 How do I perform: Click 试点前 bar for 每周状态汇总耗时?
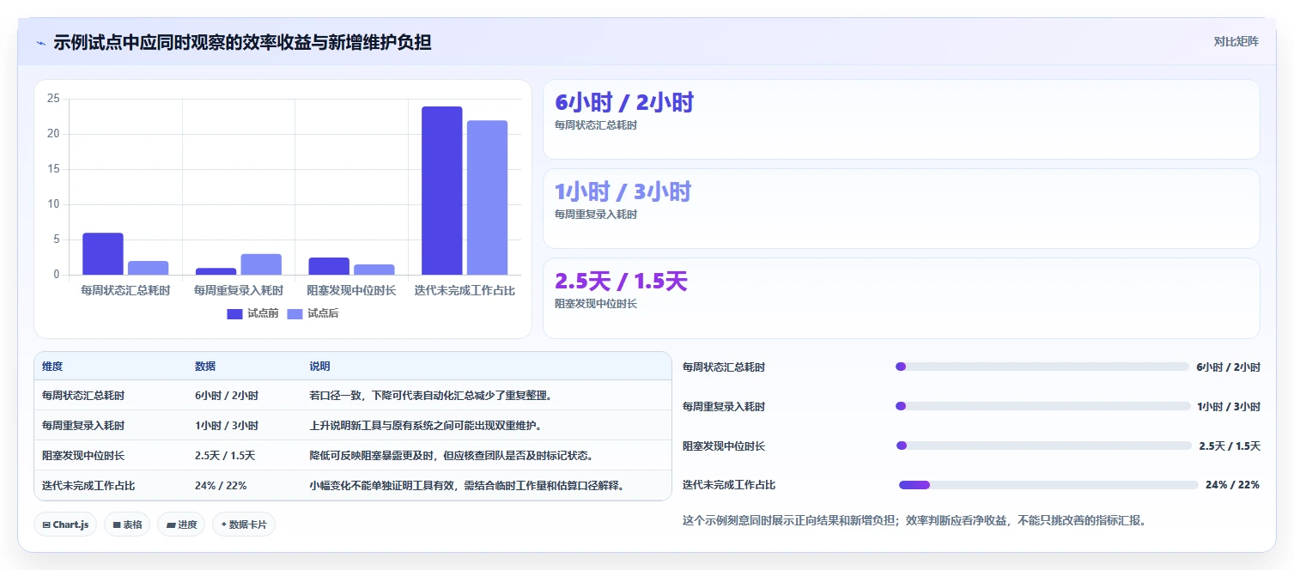(x=103, y=254)
